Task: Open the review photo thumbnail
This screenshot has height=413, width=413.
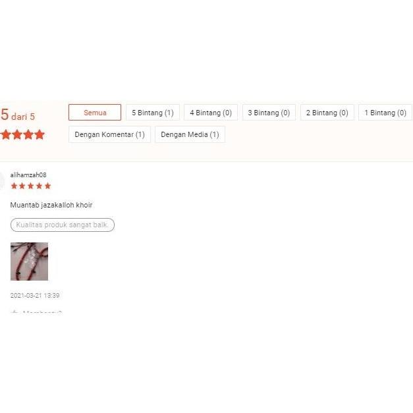Action: [x=29, y=262]
